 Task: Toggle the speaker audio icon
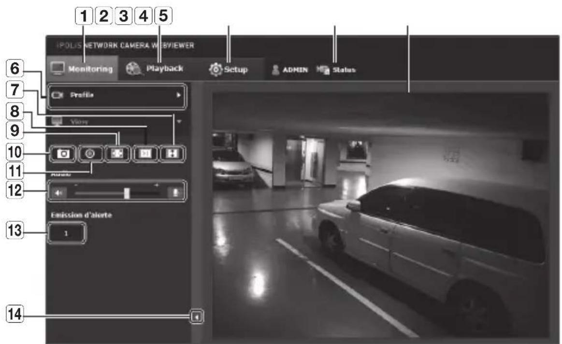point(58,192)
